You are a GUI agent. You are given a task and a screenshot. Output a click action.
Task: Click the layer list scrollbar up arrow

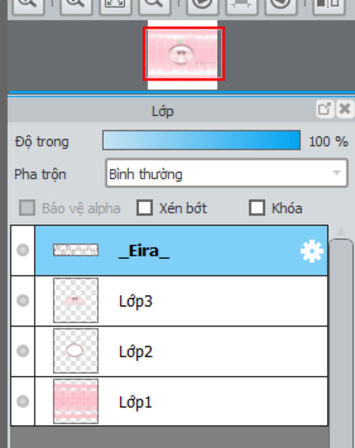341,231
